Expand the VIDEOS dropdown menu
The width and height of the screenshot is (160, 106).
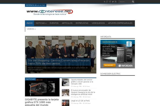(31, 29)
